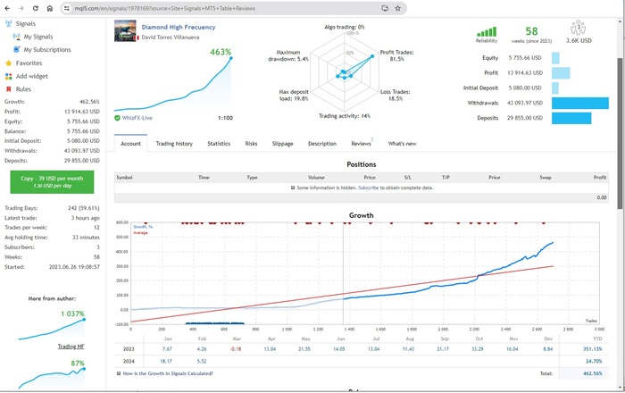This screenshot has height=393, width=625.
Task: Click the Symbol column header
Action: pyautogui.click(x=124, y=178)
